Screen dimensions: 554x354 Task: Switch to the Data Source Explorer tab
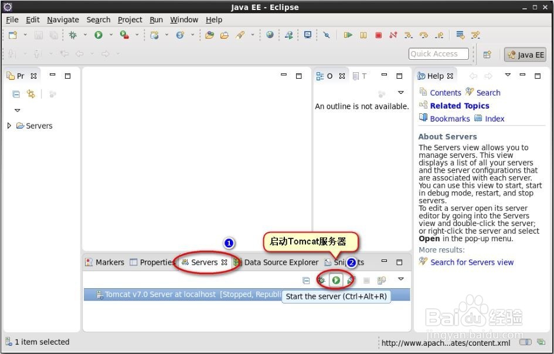click(276, 262)
